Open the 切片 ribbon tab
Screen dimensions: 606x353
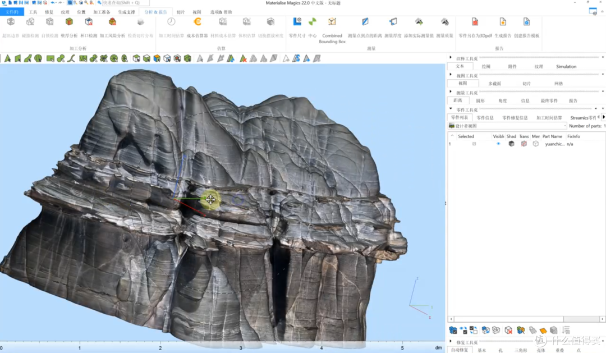pyautogui.click(x=181, y=12)
